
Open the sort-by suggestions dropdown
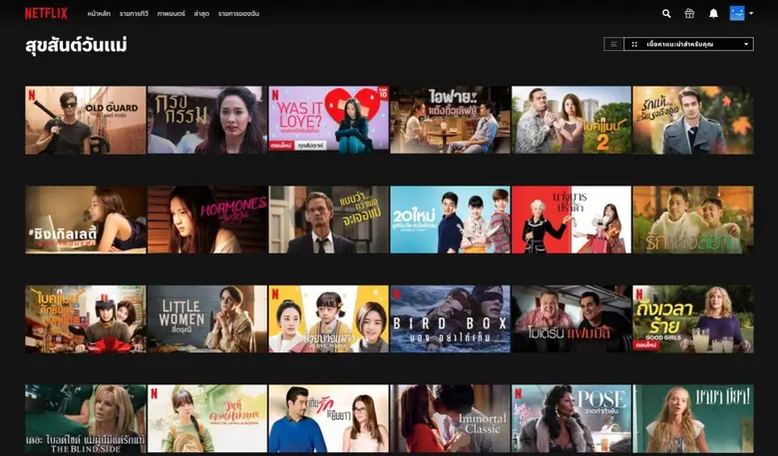[696, 44]
